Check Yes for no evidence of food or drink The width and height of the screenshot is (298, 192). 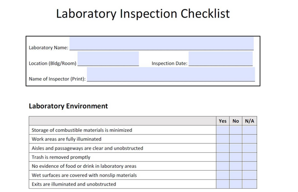[222, 166]
